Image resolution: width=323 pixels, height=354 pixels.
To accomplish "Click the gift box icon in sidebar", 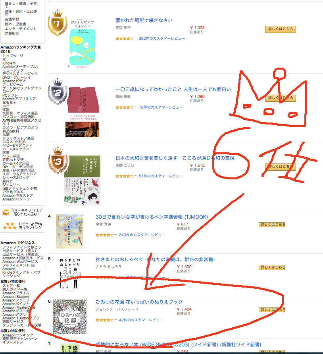I will tap(6, 212).
